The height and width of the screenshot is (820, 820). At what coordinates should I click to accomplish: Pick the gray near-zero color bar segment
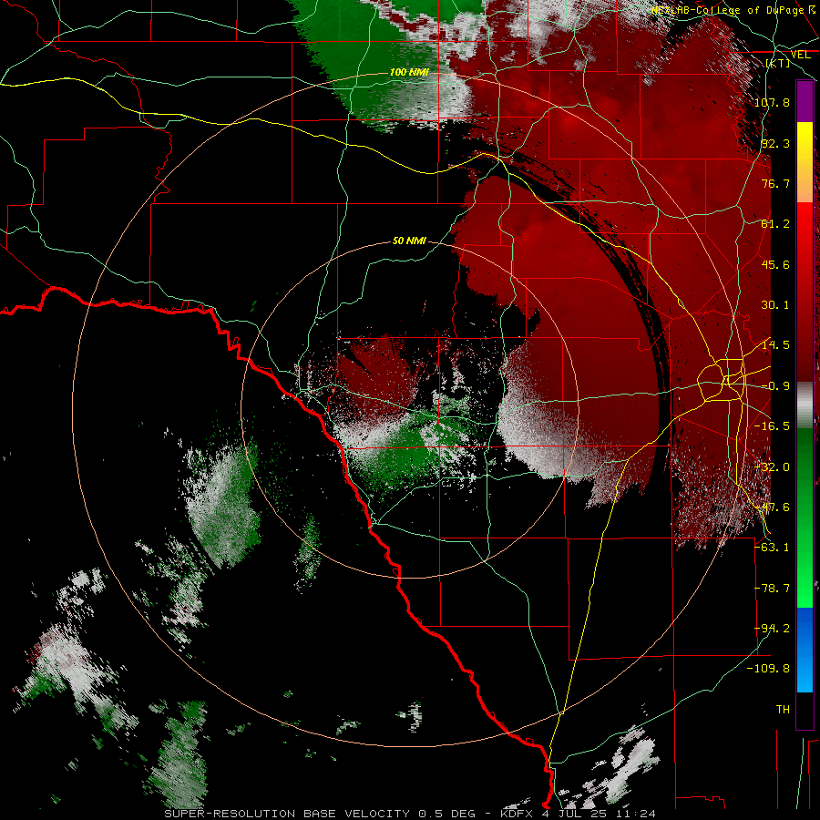[x=805, y=405]
